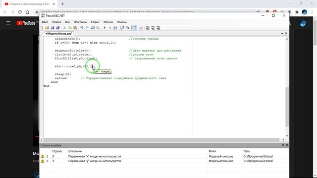Select the МодельАтома.pas editor tab
Image resolution: width=317 pixels, height=178 pixels.
point(59,34)
